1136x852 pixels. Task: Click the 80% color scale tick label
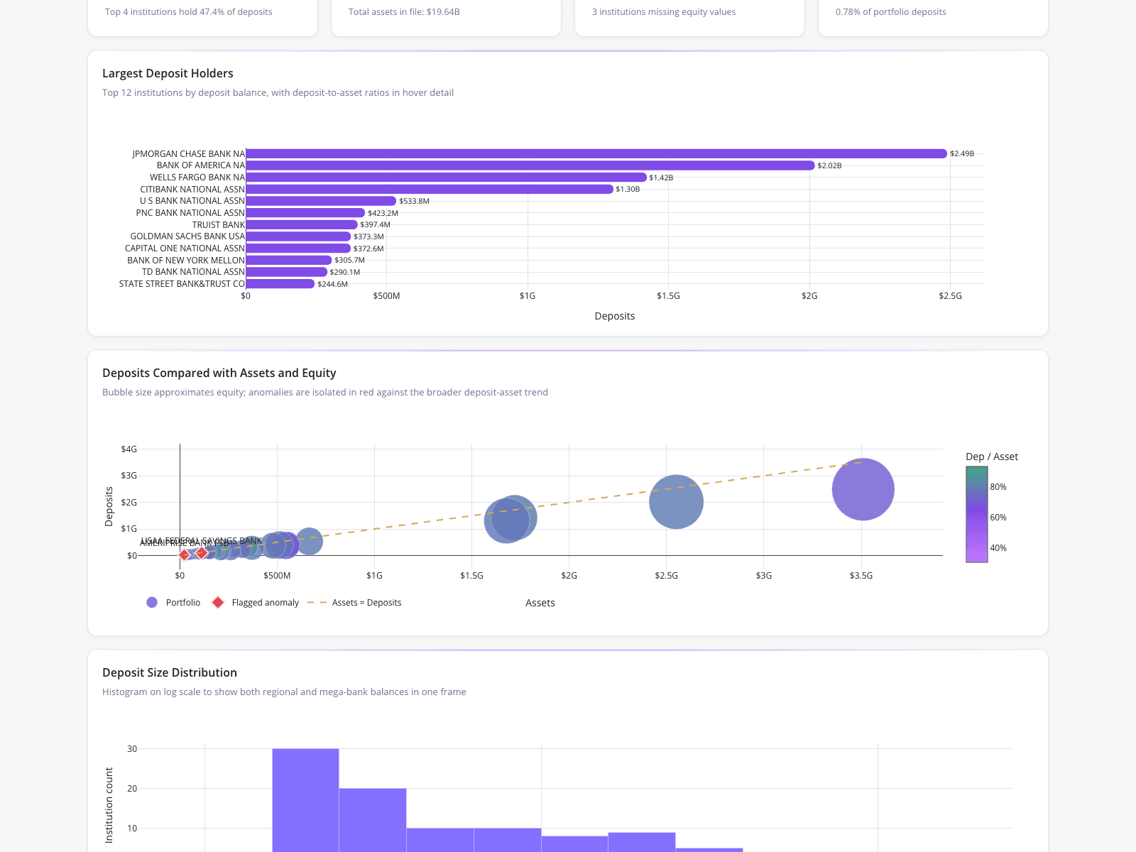pos(998,487)
